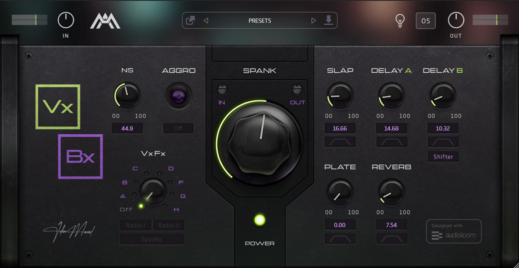The image size is (519, 268).
Task: Toggle the green POWER light
Action: click(x=259, y=220)
